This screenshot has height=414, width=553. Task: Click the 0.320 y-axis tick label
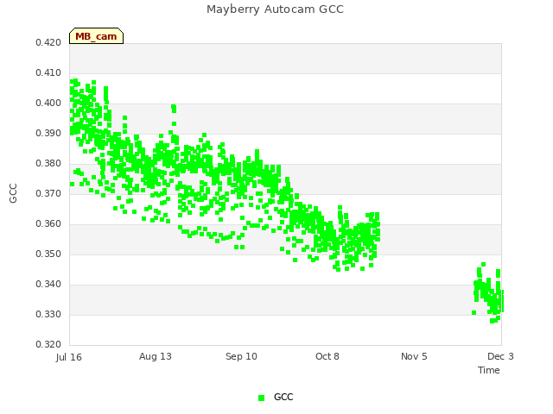point(48,344)
